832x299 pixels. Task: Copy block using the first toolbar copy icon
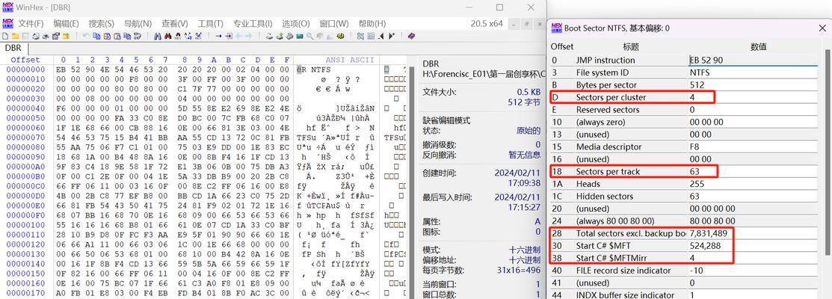point(96,36)
